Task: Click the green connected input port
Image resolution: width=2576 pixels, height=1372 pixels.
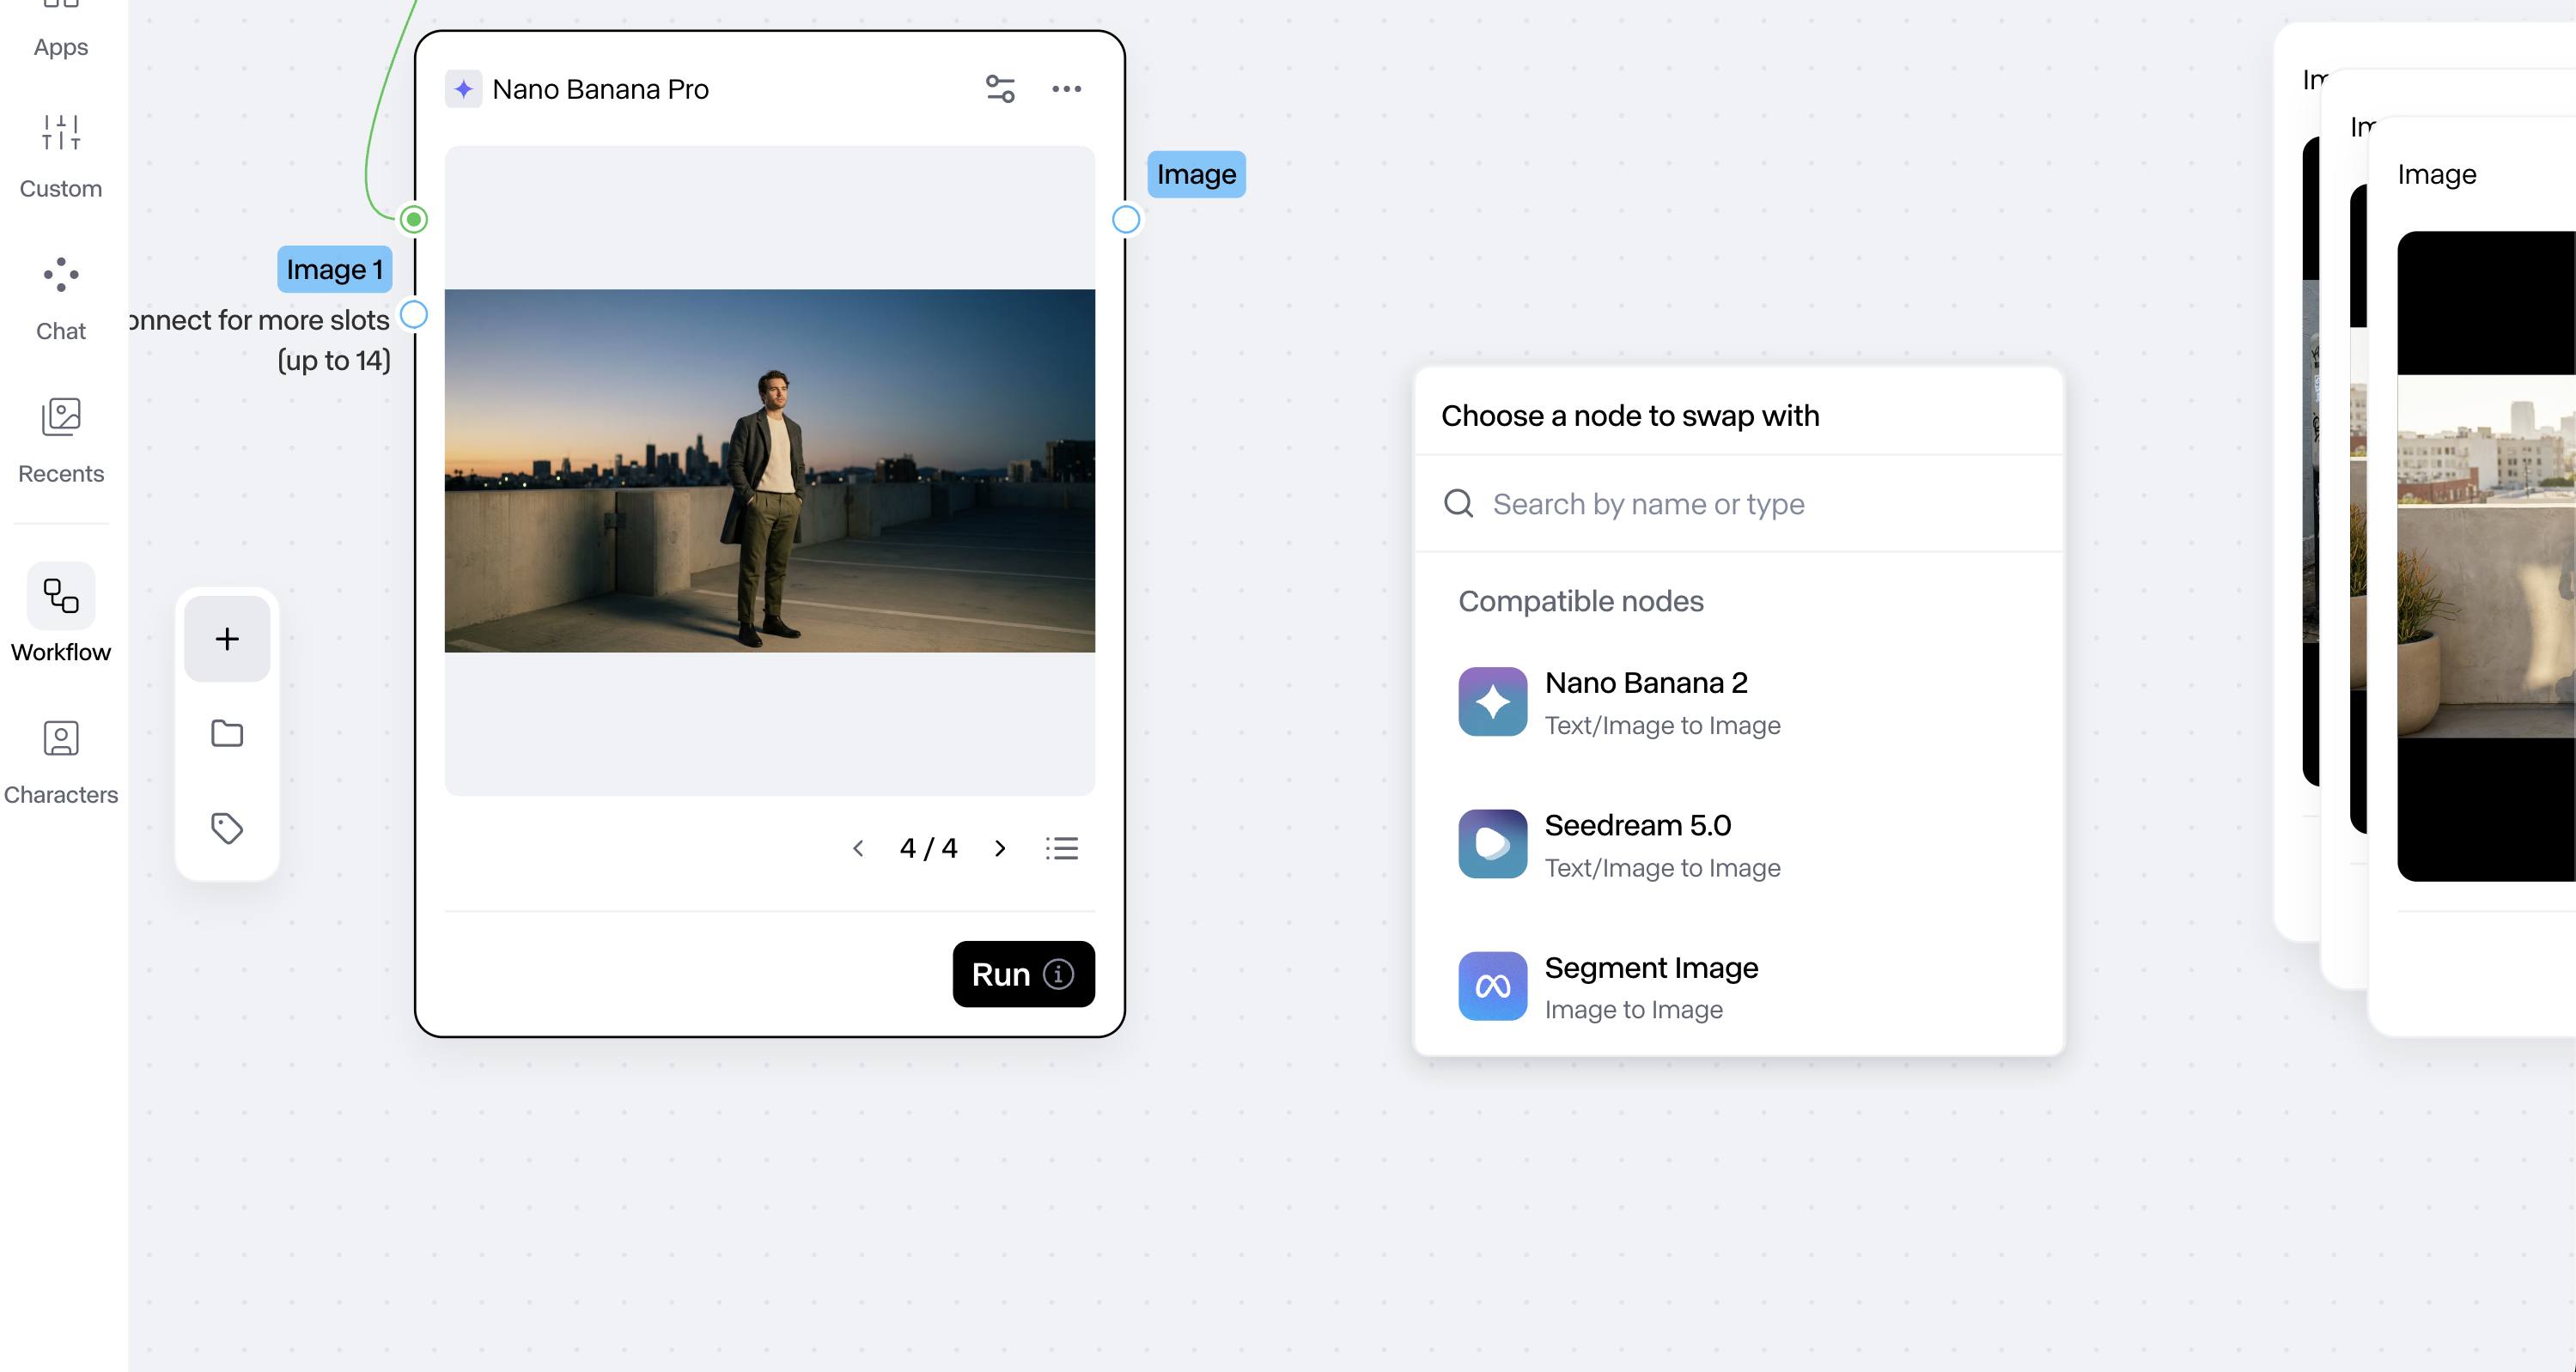Action: (x=414, y=219)
